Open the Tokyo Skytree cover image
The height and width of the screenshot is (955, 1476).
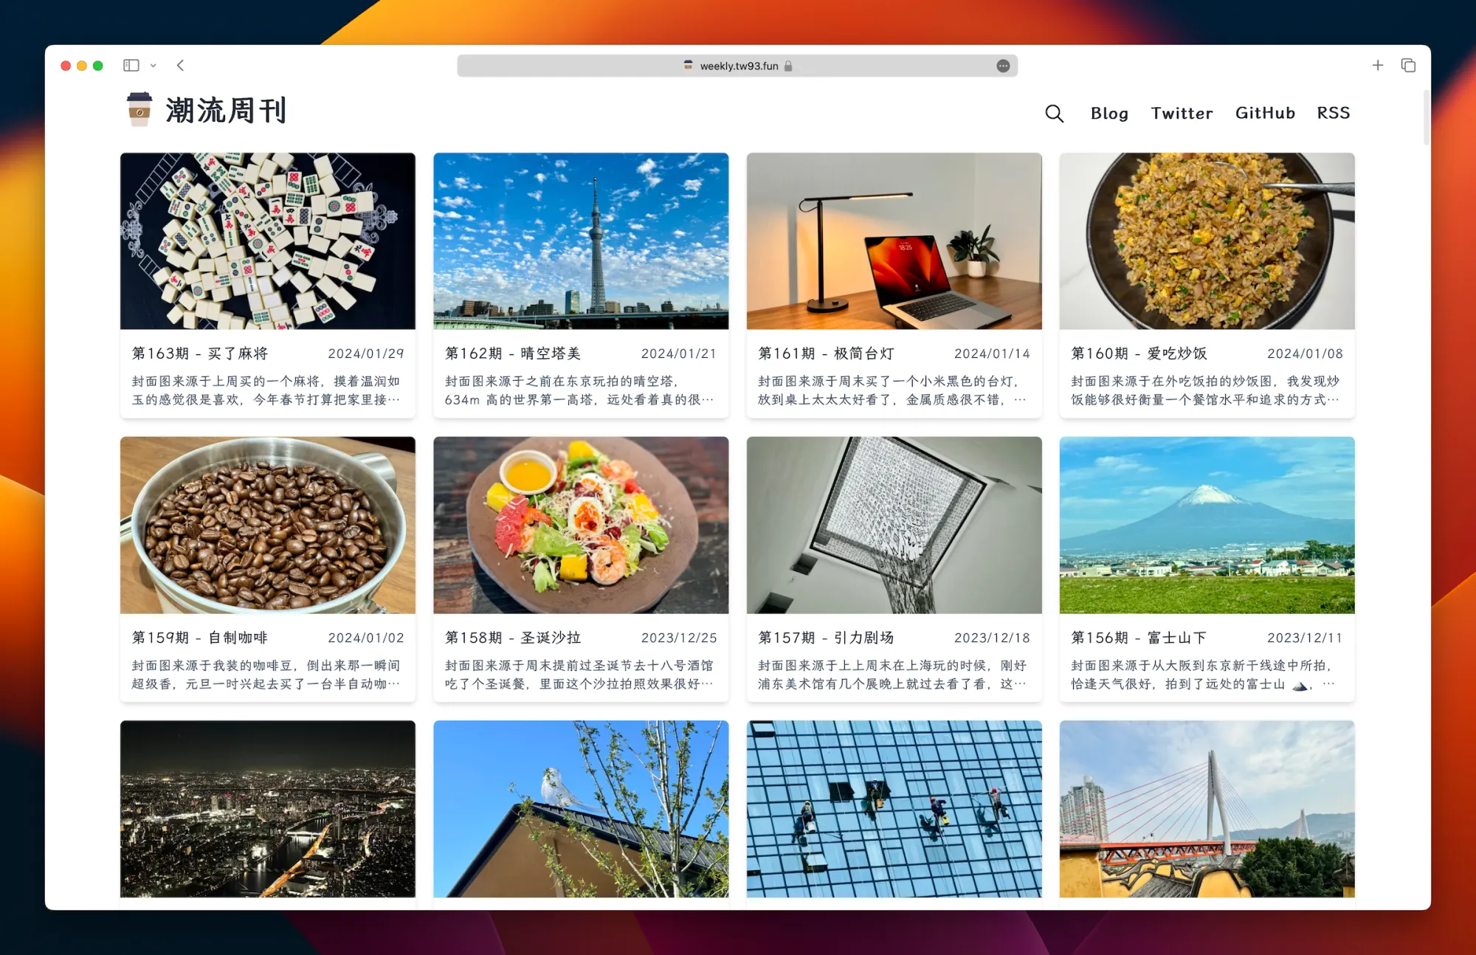click(x=581, y=241)
